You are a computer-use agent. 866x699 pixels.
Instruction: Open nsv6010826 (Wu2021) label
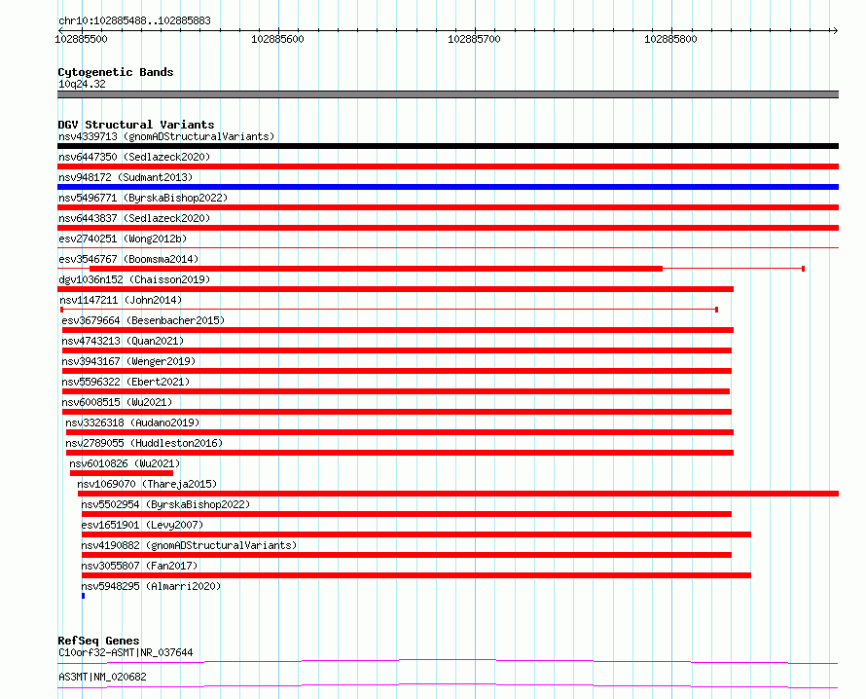coord(125,463)
